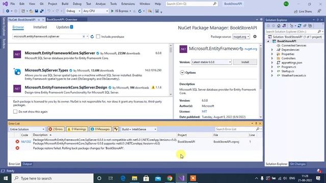Click the Live Share icon

[303, 11]
